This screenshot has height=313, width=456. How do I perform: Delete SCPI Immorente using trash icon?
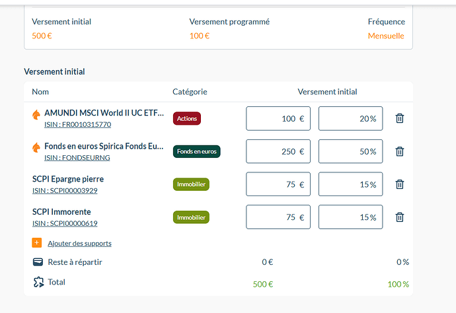pyautogui.click(x=400, y=217)
